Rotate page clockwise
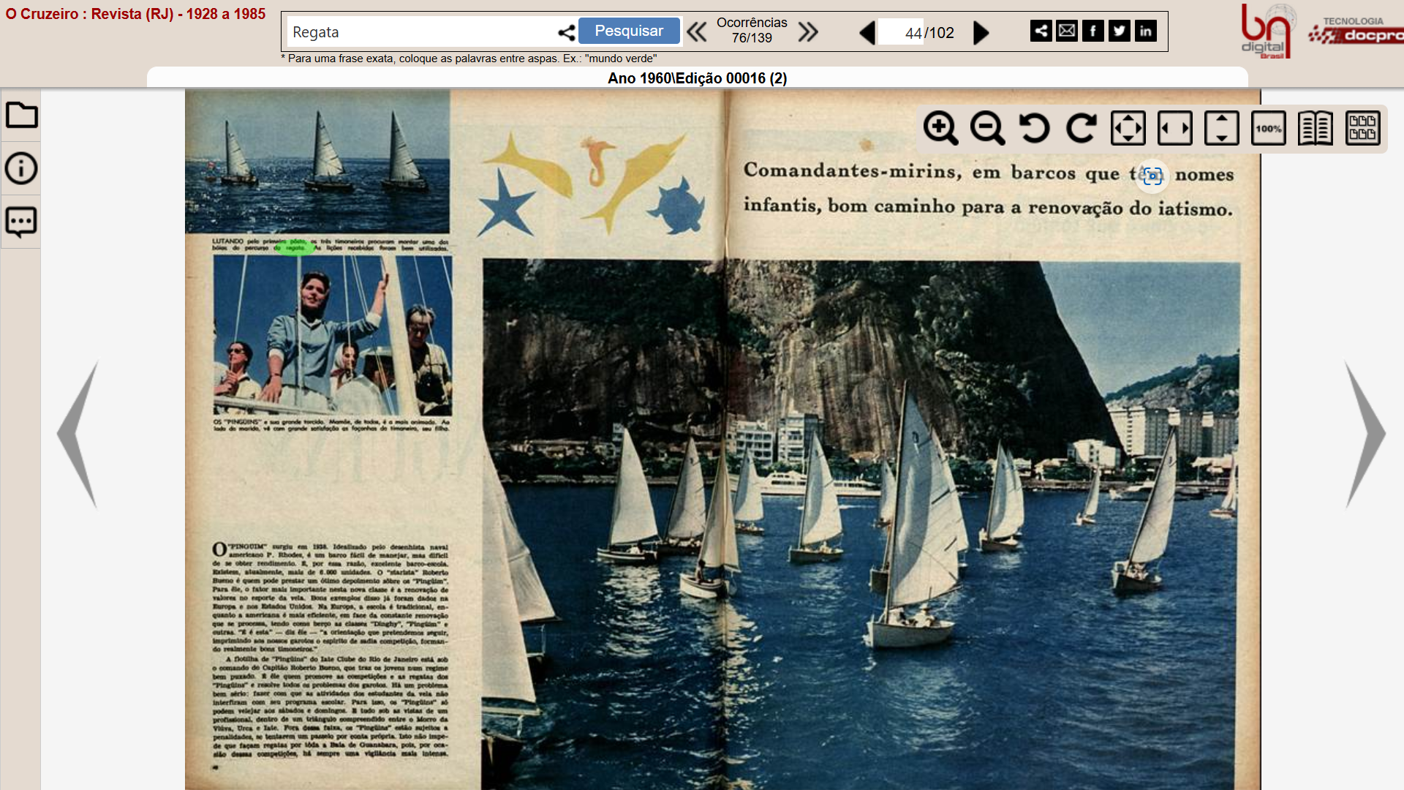The image size is (1404, 790). click(1081, 129)
